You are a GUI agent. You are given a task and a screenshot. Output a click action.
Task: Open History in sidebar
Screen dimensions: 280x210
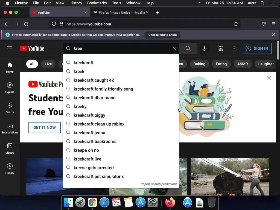pyautogui.click(x=10, y=169)
